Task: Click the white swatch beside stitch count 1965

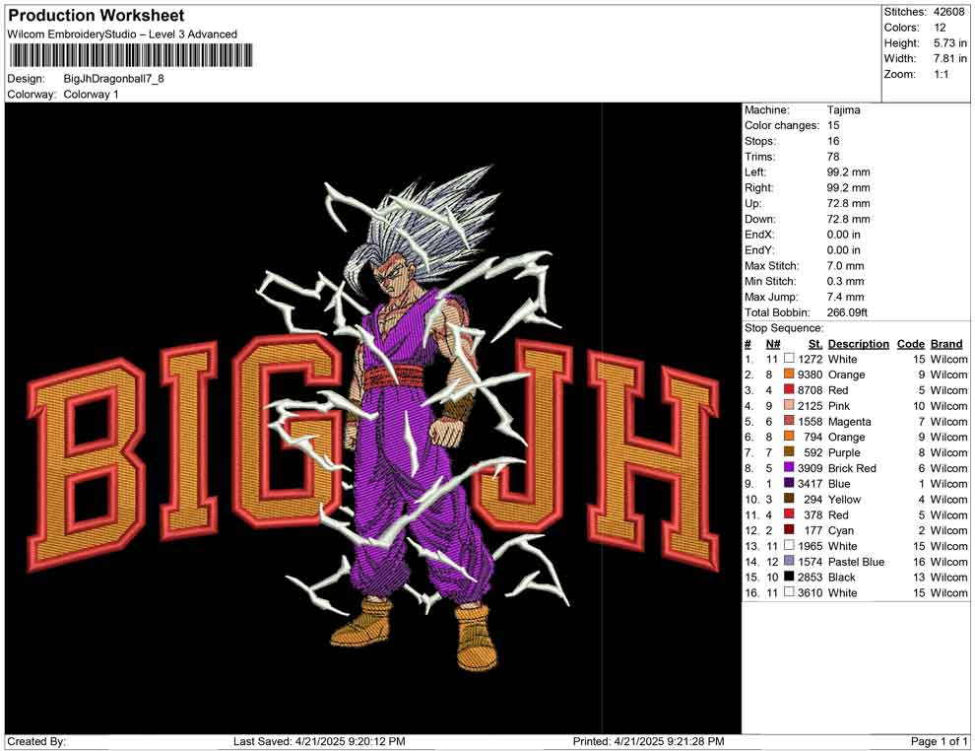Action: click(789, 545)
